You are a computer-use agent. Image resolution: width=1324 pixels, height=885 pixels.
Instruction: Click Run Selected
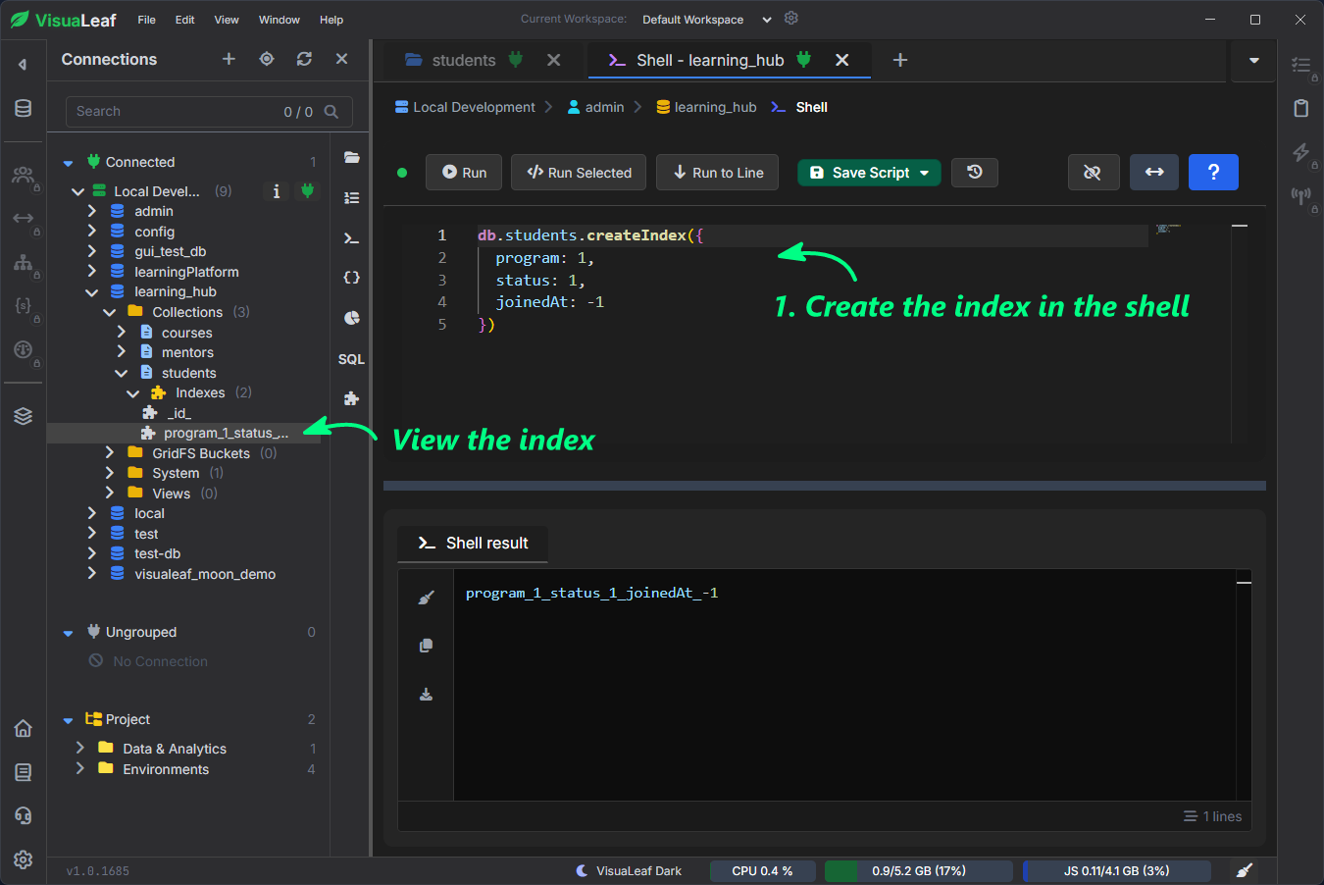579,173
